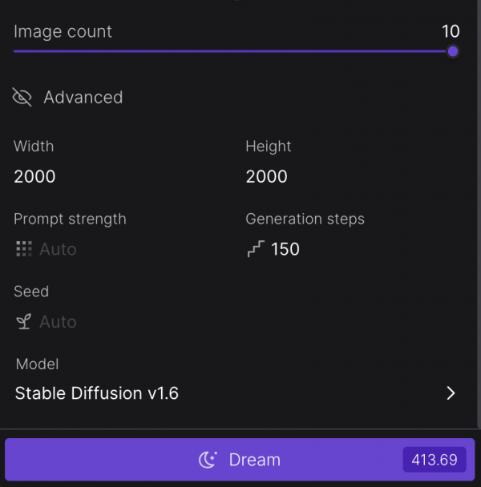
Task: Click the panel's vertical scrollbar
Action: coord(479,215)
